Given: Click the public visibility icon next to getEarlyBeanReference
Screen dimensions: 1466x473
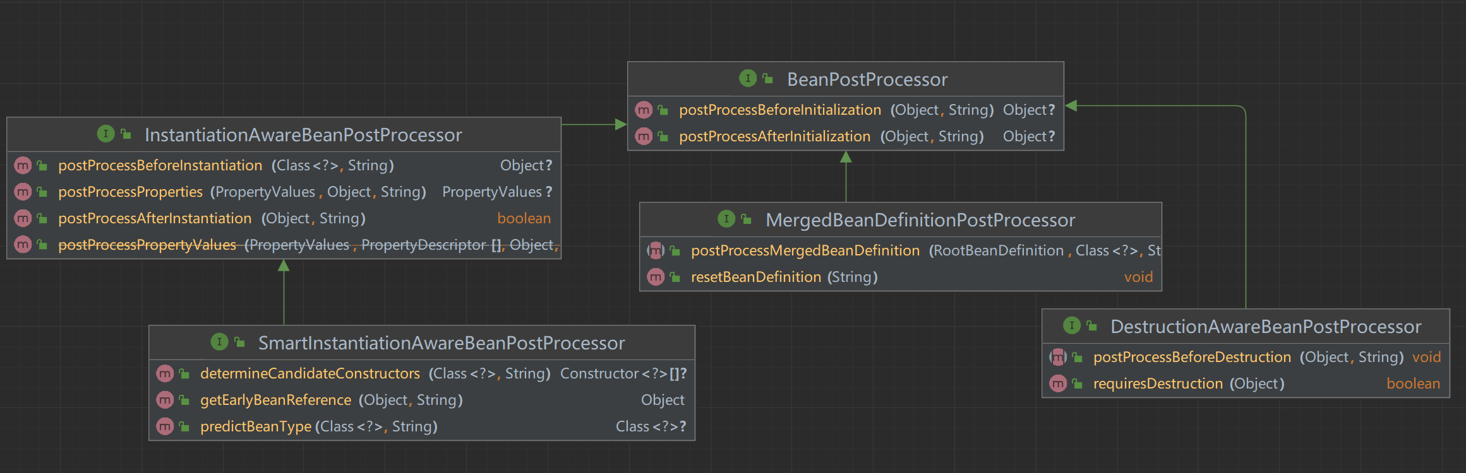Looking at the screenshot, I should click(x=184, y=400).
